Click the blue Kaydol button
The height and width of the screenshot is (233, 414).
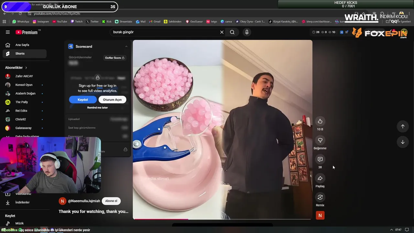83,100
